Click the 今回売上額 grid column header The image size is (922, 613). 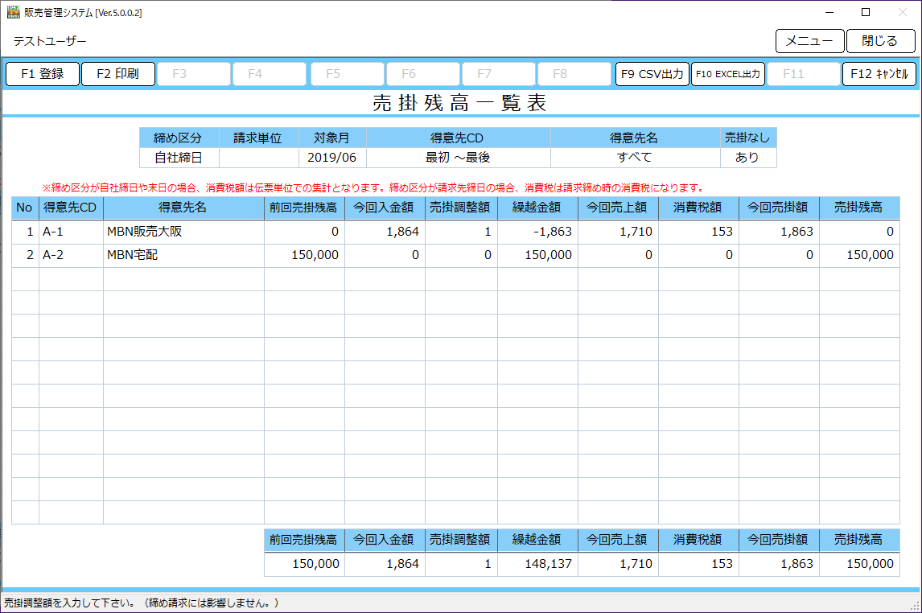tap(618, 208)
